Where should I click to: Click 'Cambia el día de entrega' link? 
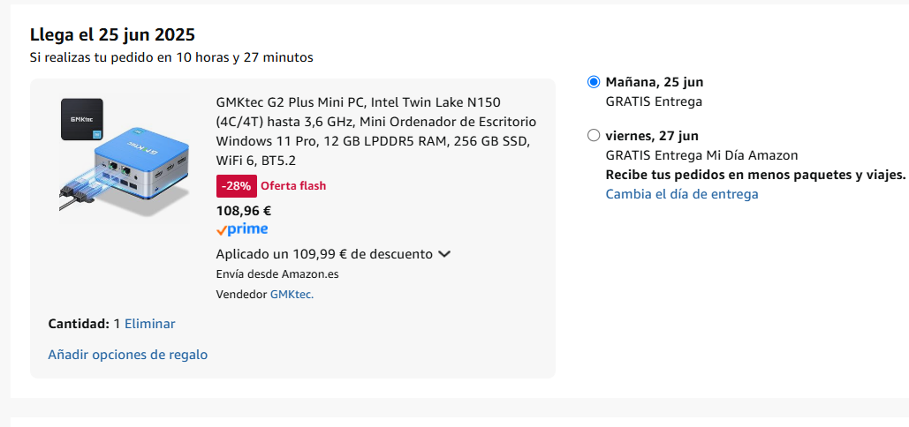coord(682,194)
